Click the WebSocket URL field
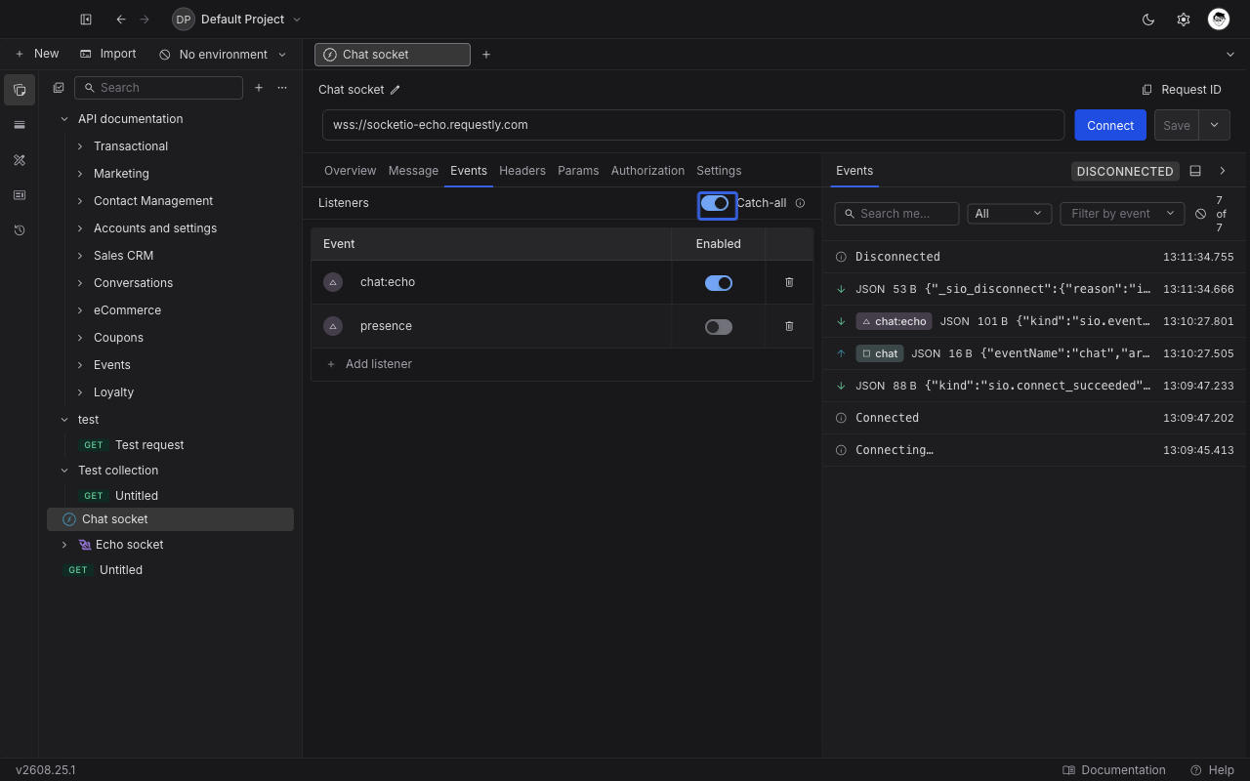This screenshot has height=781, width=1250. point(693,125)
